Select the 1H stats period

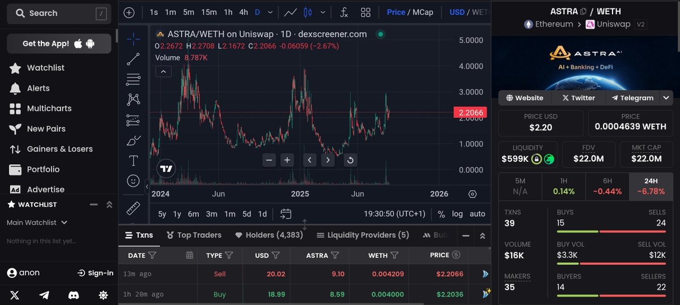(x=564, y=186)
